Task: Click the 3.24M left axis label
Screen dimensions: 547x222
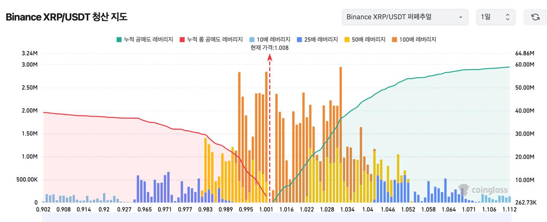Action: (x=29, y=53)
